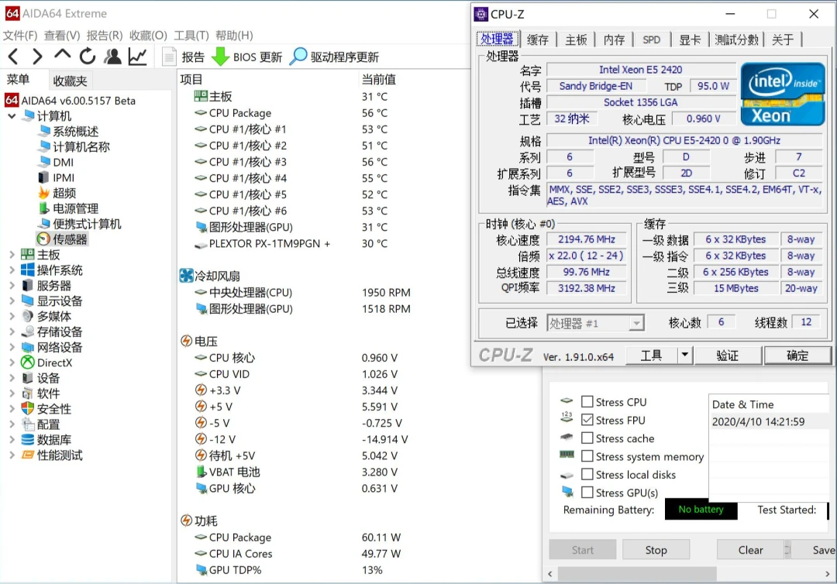Viewport: 837px width, 584px height.
Task: Click the Stop button in stability test
Action: [656, 549]
